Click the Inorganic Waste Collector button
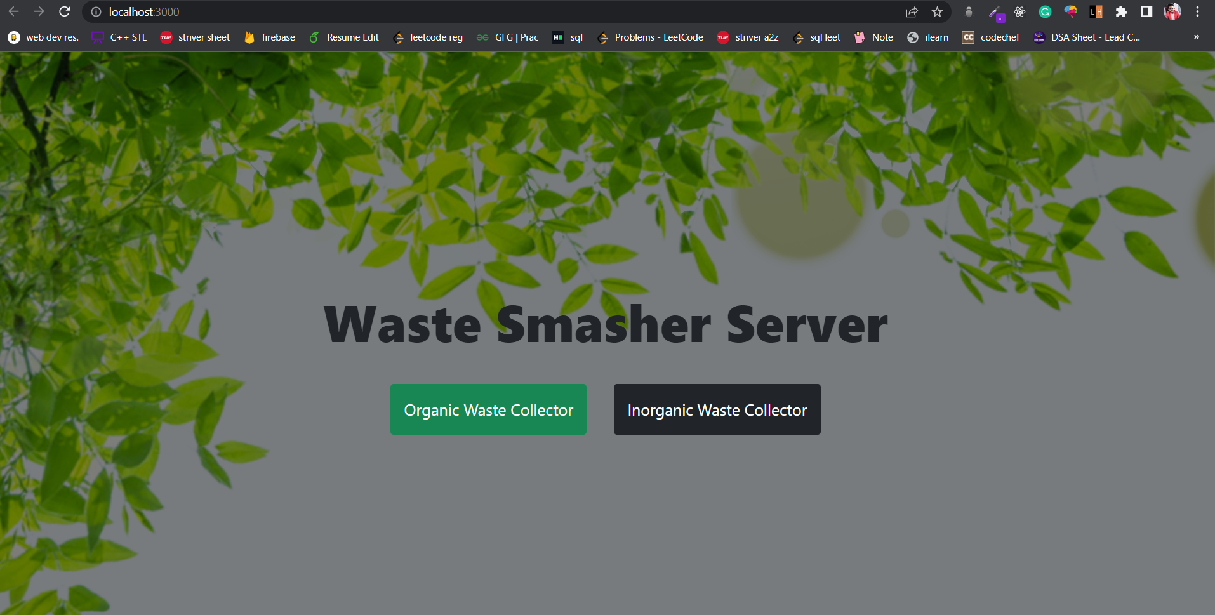This screenshot has width=1215, height=615. click(716, 409)
